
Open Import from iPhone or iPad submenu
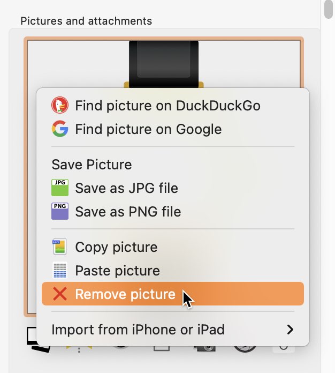click(173, 330)
